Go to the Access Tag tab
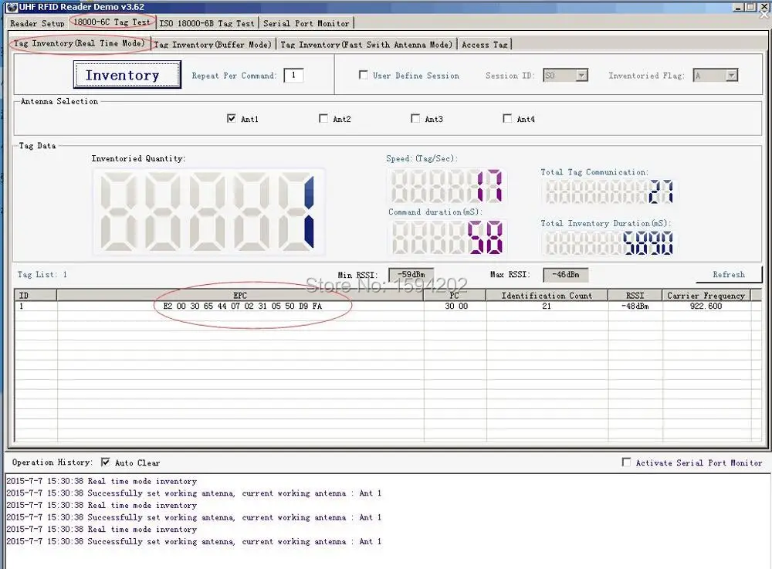The width and height of the screenshot is (772, 569). (484, 45)
